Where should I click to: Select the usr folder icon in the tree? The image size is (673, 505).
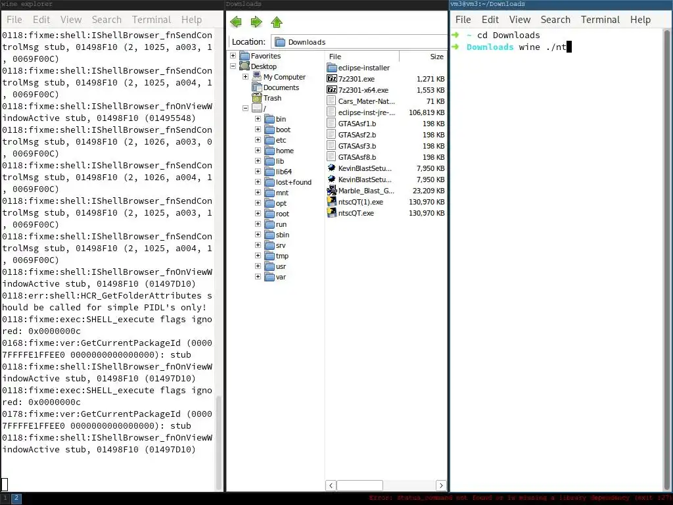coord(269,266)
